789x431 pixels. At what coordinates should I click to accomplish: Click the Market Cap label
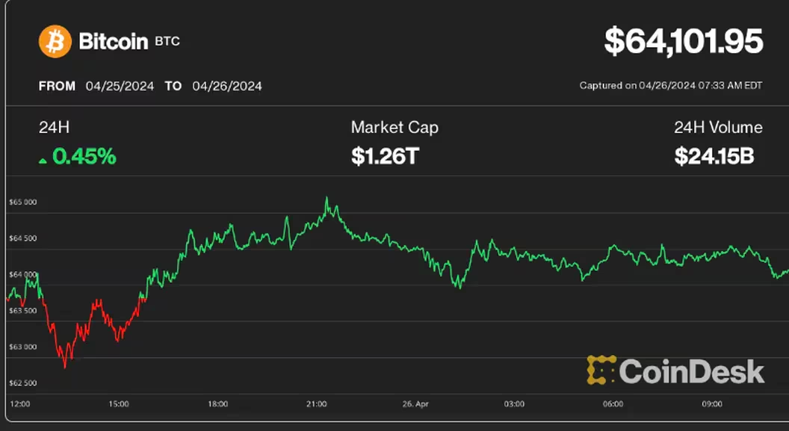point(394,128)
